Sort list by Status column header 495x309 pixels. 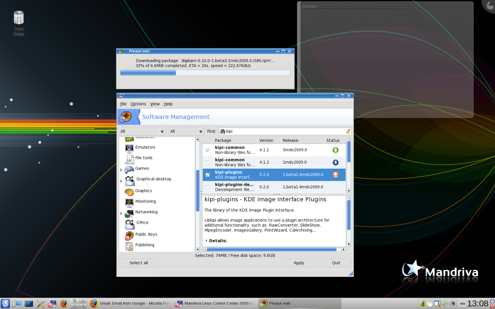[x=335, y=140]
